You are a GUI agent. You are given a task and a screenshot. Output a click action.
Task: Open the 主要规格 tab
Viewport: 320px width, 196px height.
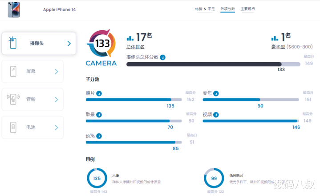pos(247,9)
